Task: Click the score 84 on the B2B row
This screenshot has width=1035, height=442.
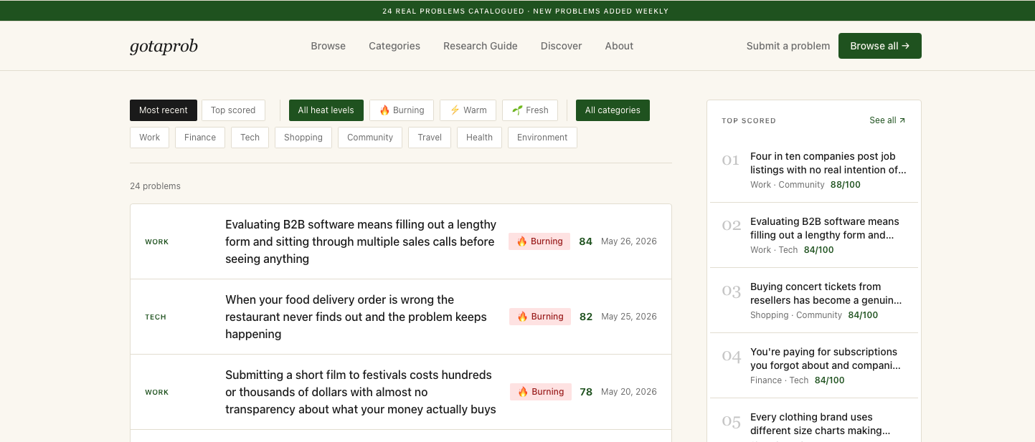Action: [586, 241]
